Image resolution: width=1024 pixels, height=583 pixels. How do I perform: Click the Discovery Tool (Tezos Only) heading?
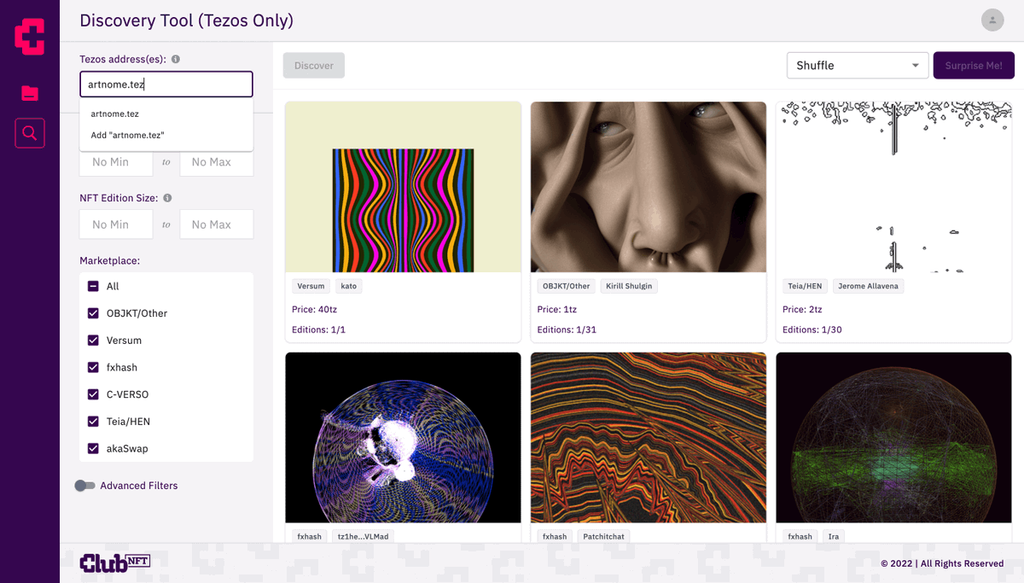186,20
